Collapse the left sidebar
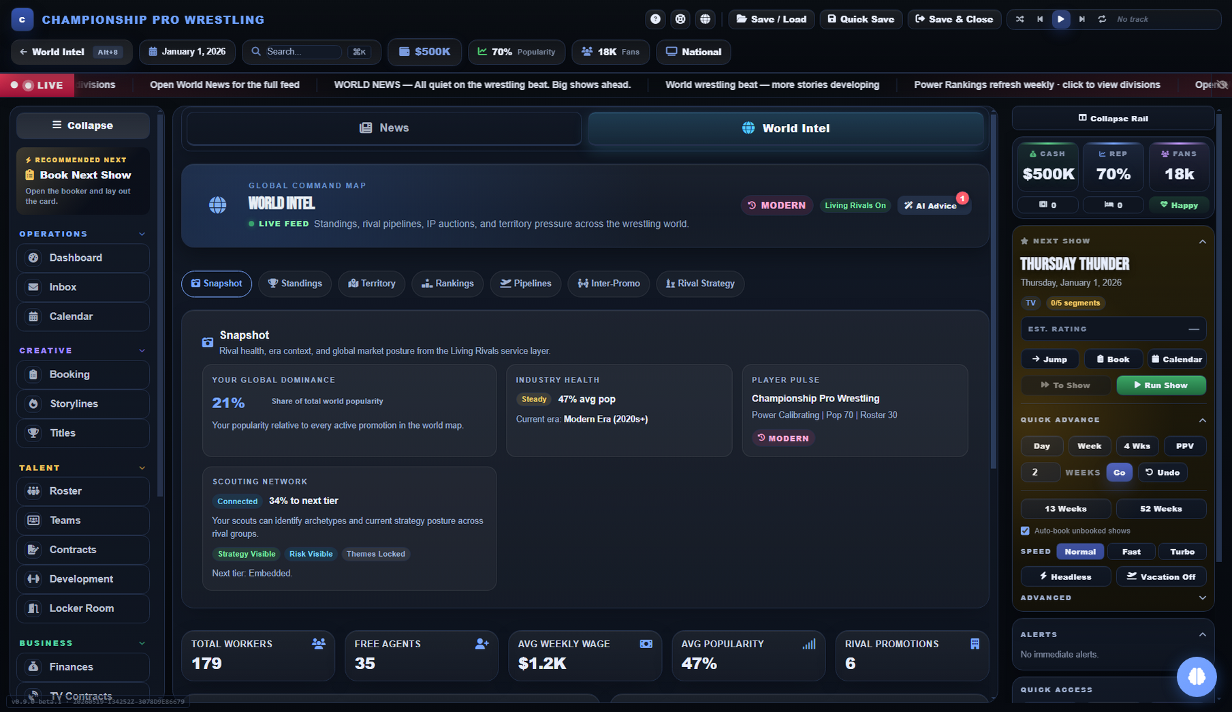The height and width of the screenshot is (712, 1232). point(83,125)
